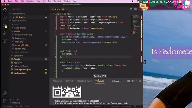Open the Search view in activity bar
Screen dimensions: 192x108
pos(5,18)
